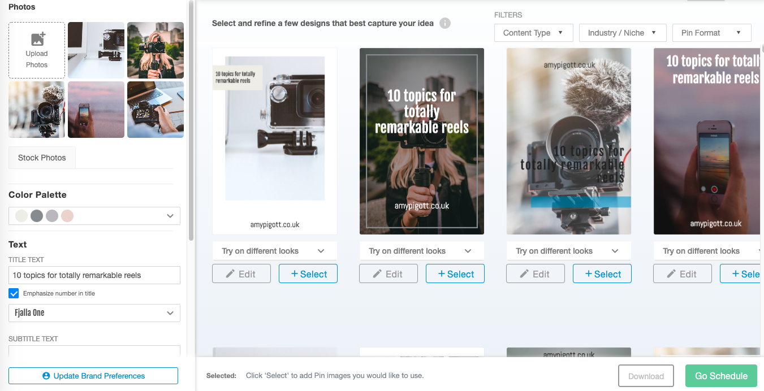This screenshot has height=391, width=764.
Task: Open the Industry / Niche filter dropdown
Action: click(623, 33)
